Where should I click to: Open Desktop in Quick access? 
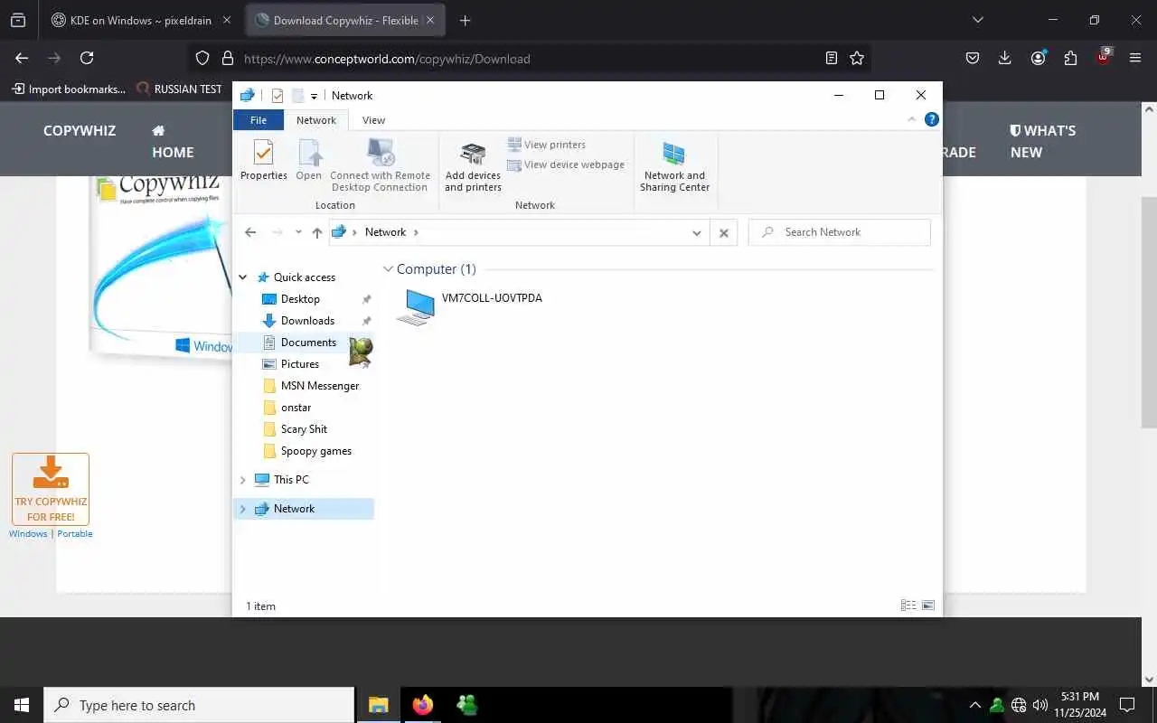click(x=300, y=299)
